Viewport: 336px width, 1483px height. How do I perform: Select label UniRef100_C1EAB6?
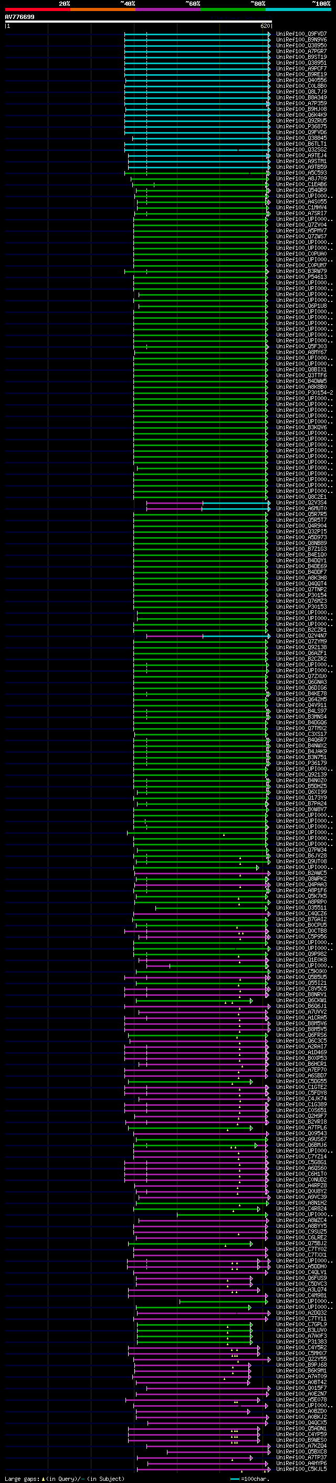click(x=301, y=184)
